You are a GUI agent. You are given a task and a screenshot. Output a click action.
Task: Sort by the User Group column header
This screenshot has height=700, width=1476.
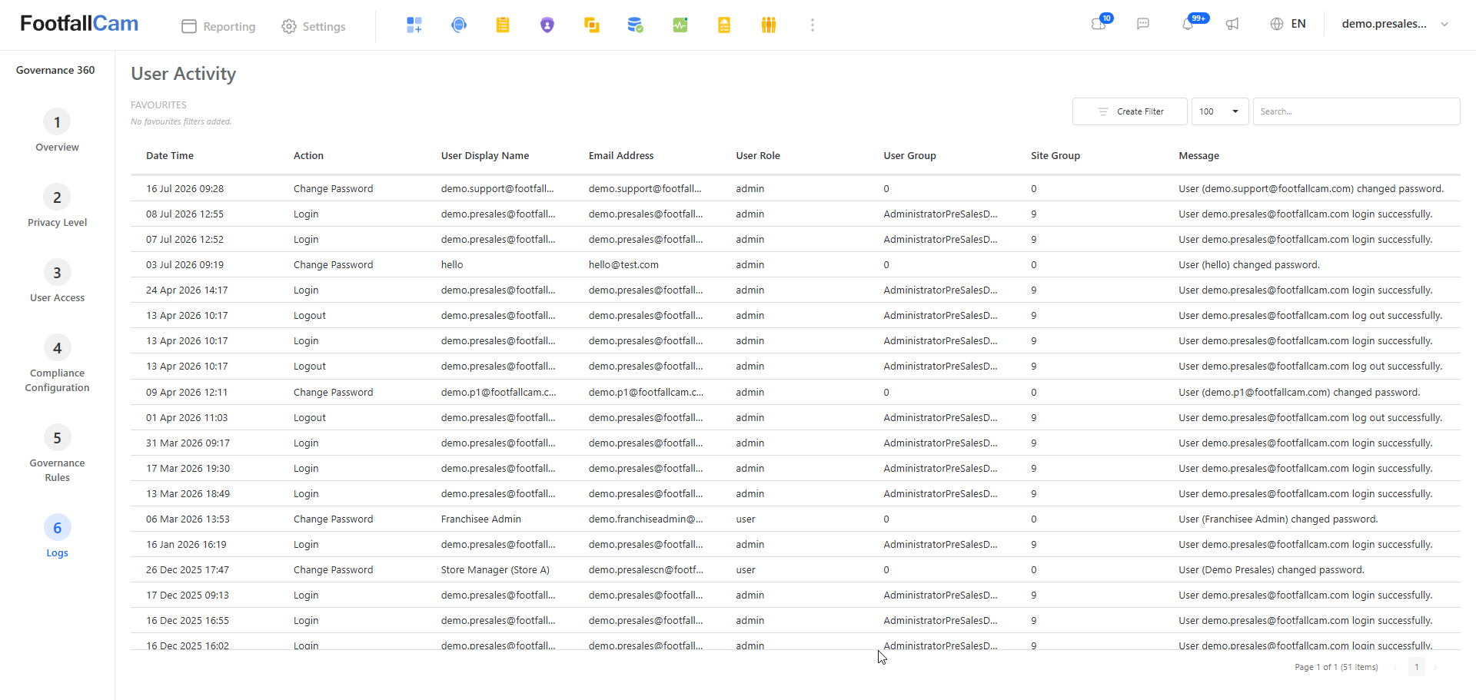(909, 155)
